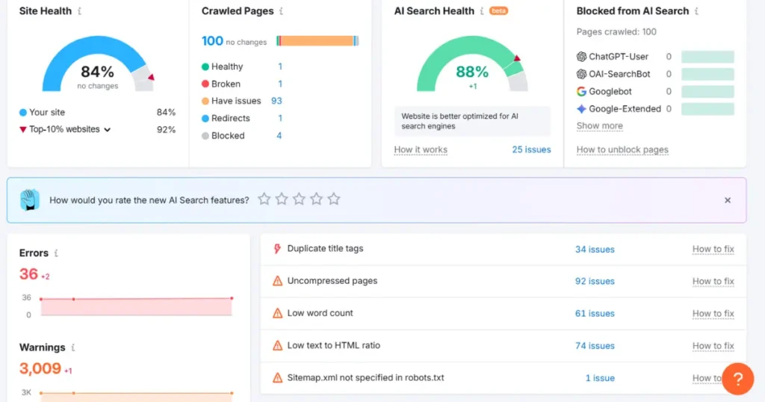Select the third rating star

(x=299, y=199)
